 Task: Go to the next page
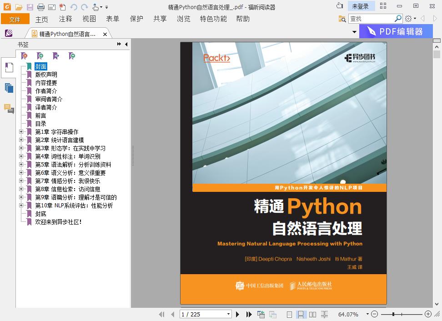(x=237, y=314)
